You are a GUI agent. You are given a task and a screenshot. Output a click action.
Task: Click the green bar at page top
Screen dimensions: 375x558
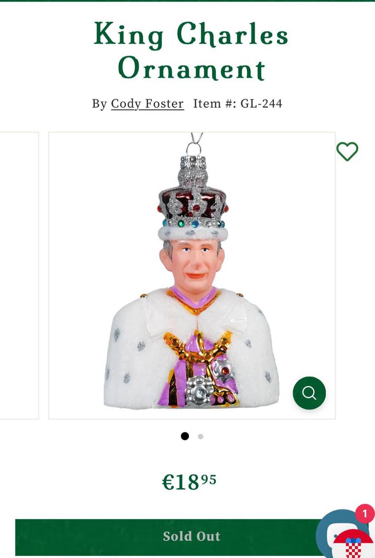(187, 1)
